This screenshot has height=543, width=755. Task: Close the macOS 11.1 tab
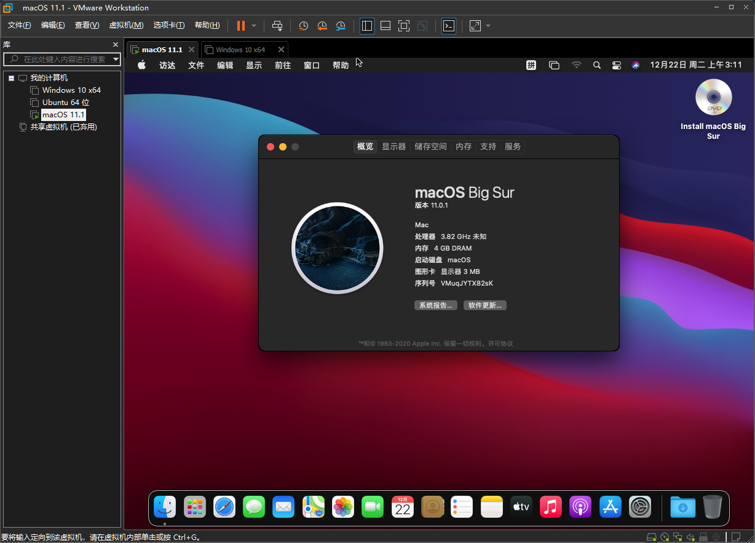(x=191, y=50)
